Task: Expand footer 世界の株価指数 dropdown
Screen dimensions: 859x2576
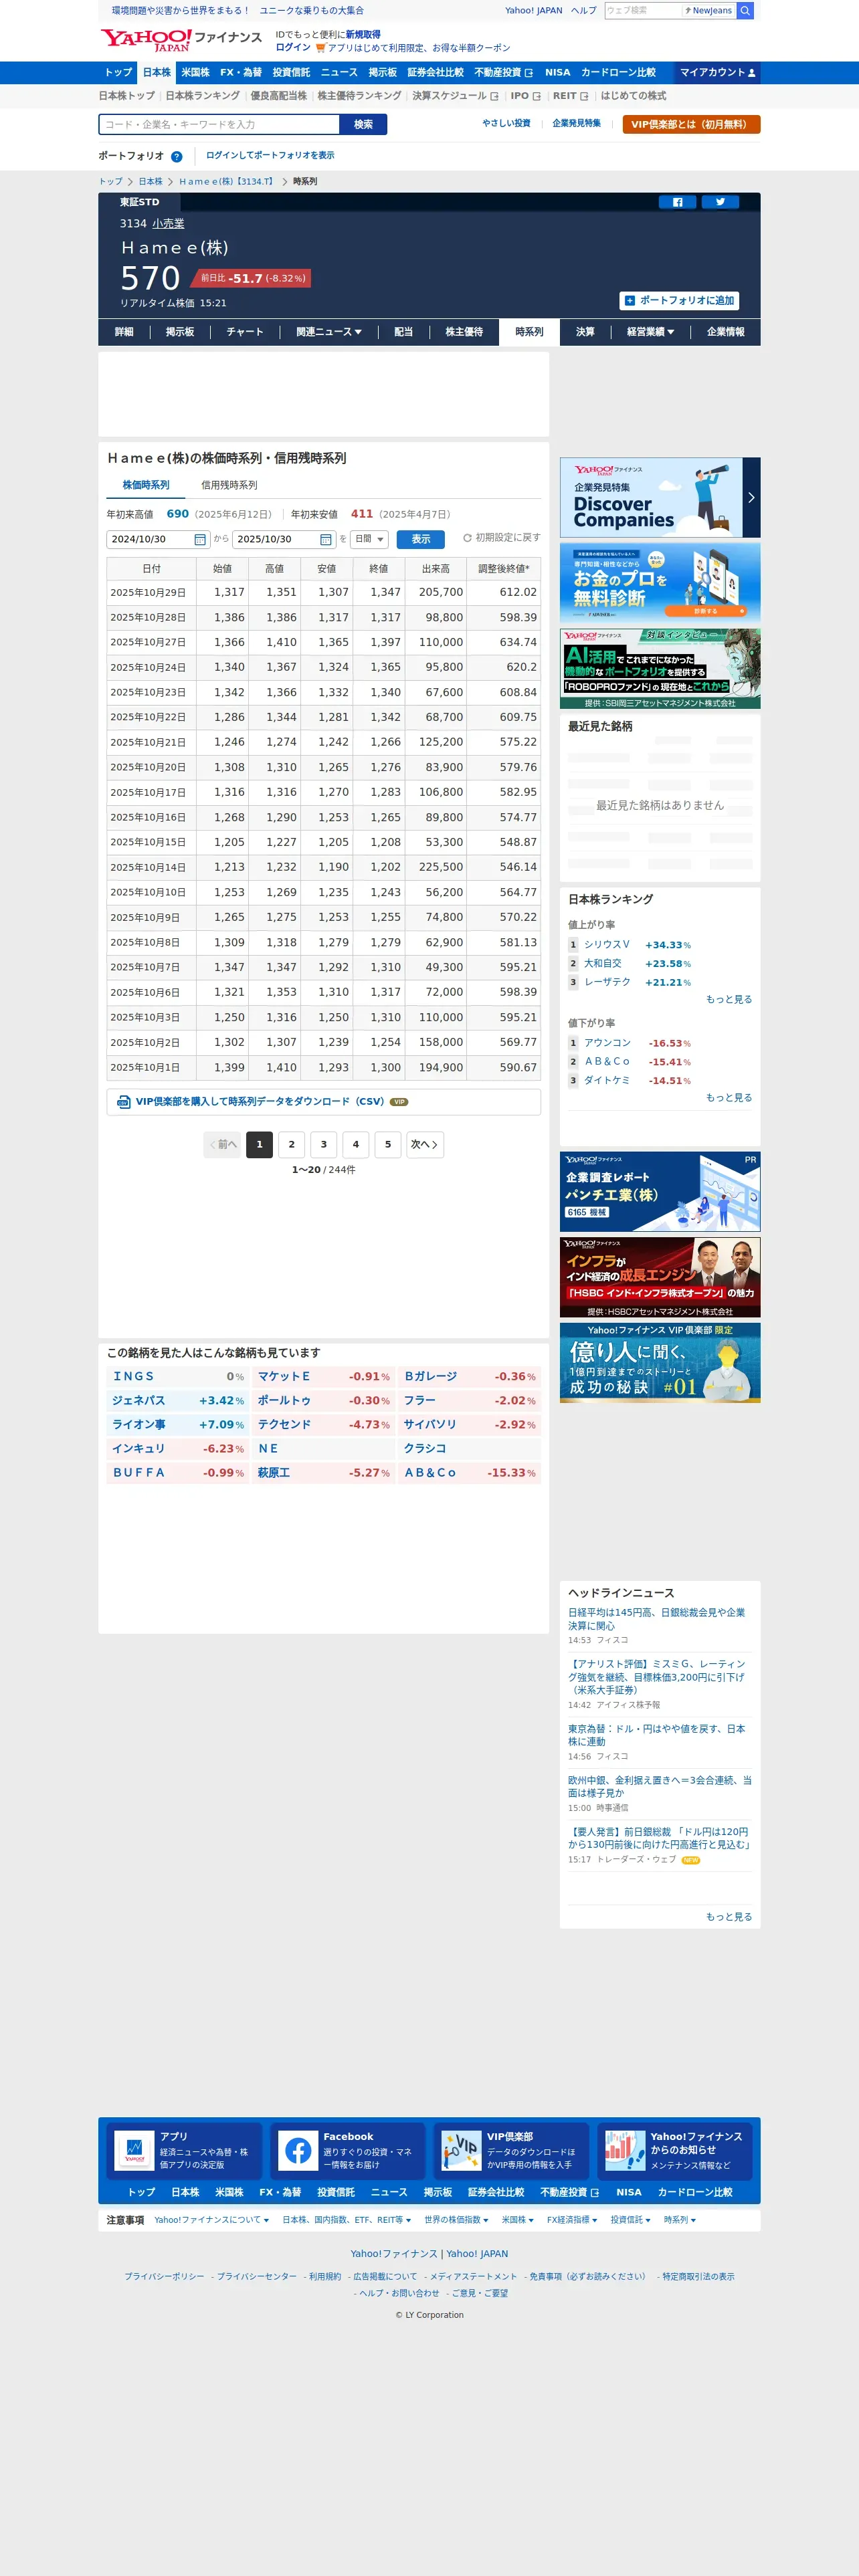Action: click(456, 2220)
